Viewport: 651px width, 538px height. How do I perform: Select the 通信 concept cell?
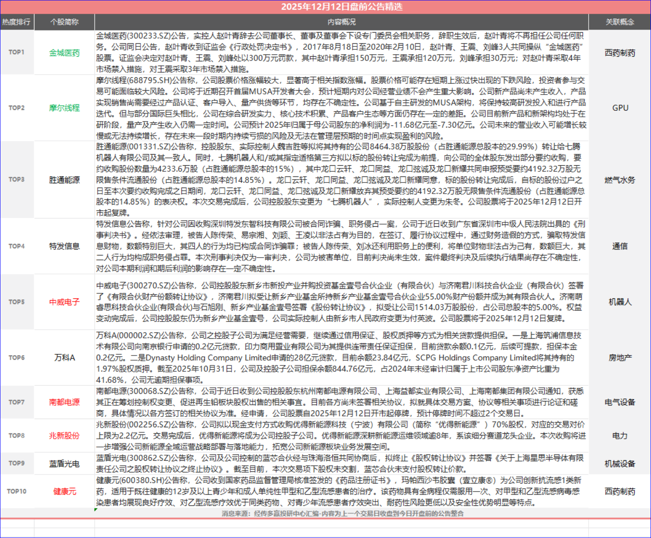click(x=620, y=246)
